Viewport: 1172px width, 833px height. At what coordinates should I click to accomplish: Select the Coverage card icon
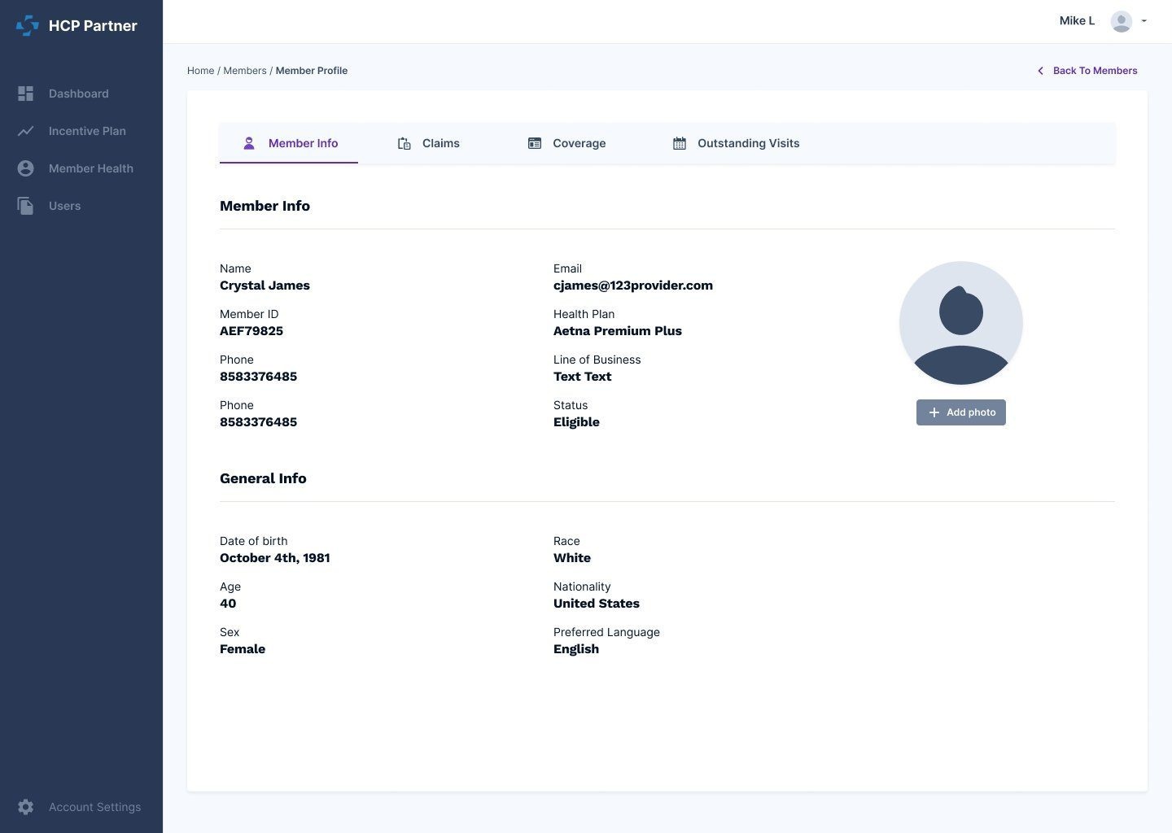[535, 143]
